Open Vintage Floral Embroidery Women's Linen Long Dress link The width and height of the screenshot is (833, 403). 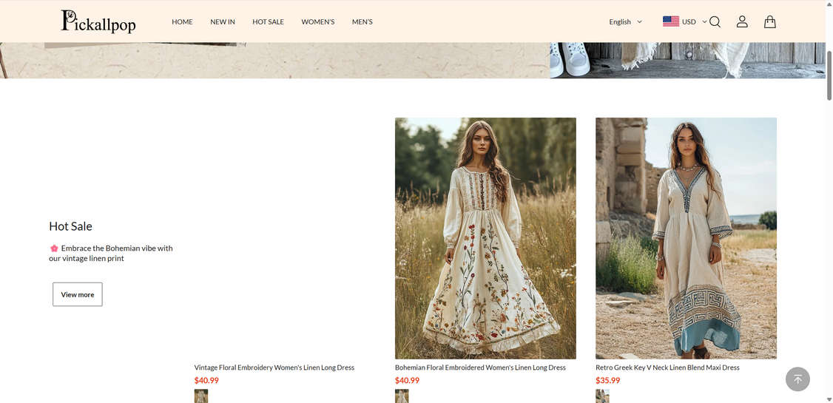(x=274, y=368)
